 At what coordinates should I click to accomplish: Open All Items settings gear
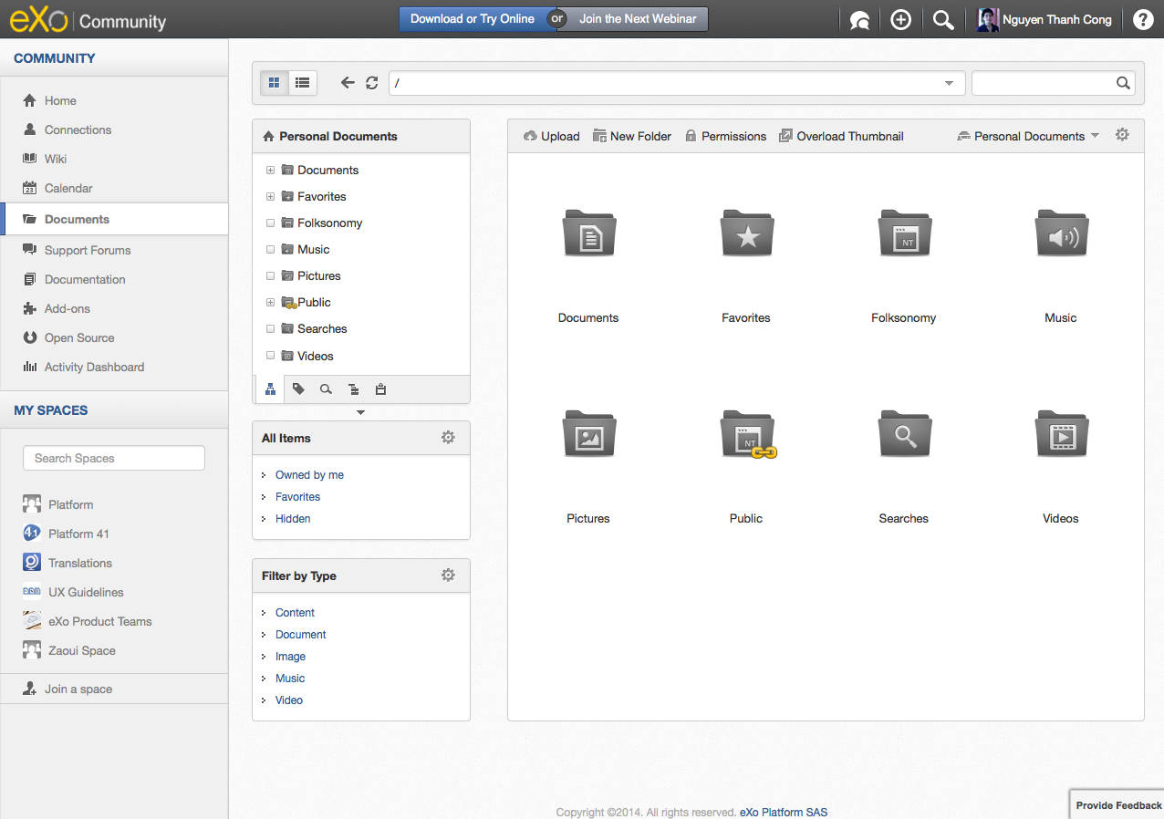click(448, 438)
